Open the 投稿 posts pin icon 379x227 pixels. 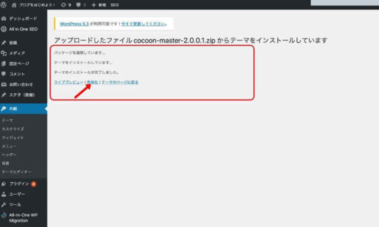point(4,43)
